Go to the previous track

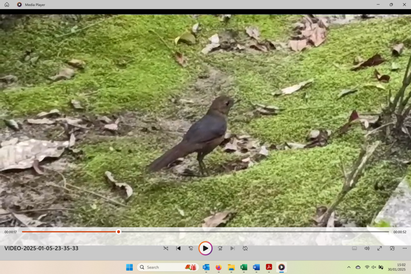click(178, 248)
